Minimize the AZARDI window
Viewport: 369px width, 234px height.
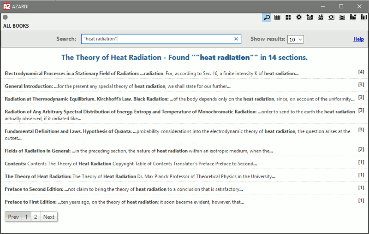pyautogui.click(x=323, y=6)
